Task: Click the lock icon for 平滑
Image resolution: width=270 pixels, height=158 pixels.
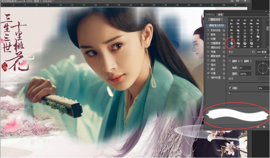Action: click(x=224, y=73)
